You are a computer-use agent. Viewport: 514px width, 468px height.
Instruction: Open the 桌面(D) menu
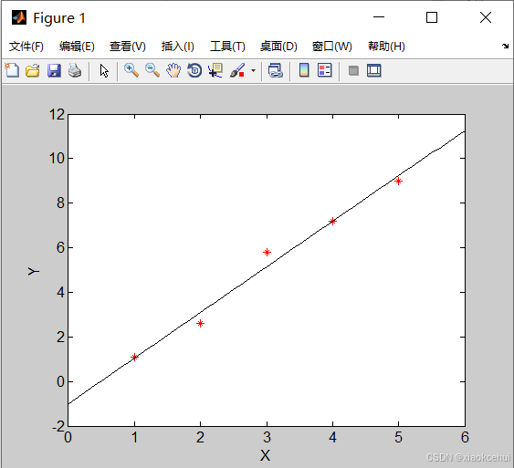point(278,47)
